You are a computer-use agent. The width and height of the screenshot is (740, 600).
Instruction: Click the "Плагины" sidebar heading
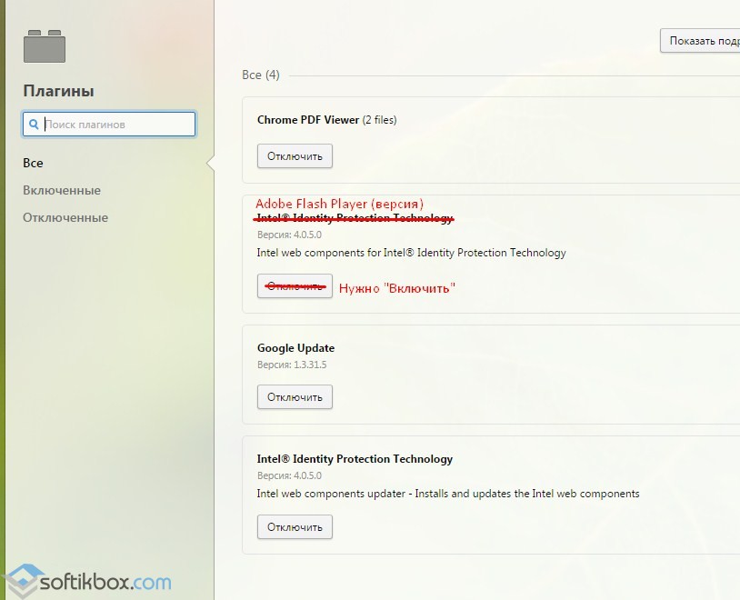tap(58, 91)
